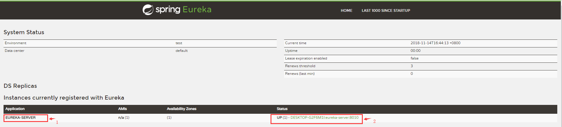Select the timestamp 2018-11-14T16:44:13 +0800
The image size is (562, 127).
tap(435, 43)
